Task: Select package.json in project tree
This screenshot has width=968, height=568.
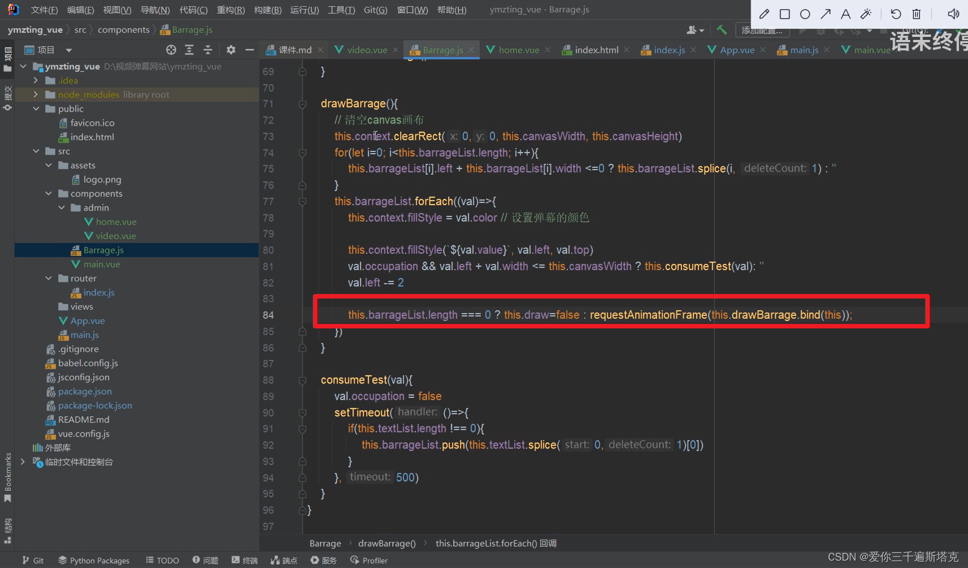Action: coord(85,391)
